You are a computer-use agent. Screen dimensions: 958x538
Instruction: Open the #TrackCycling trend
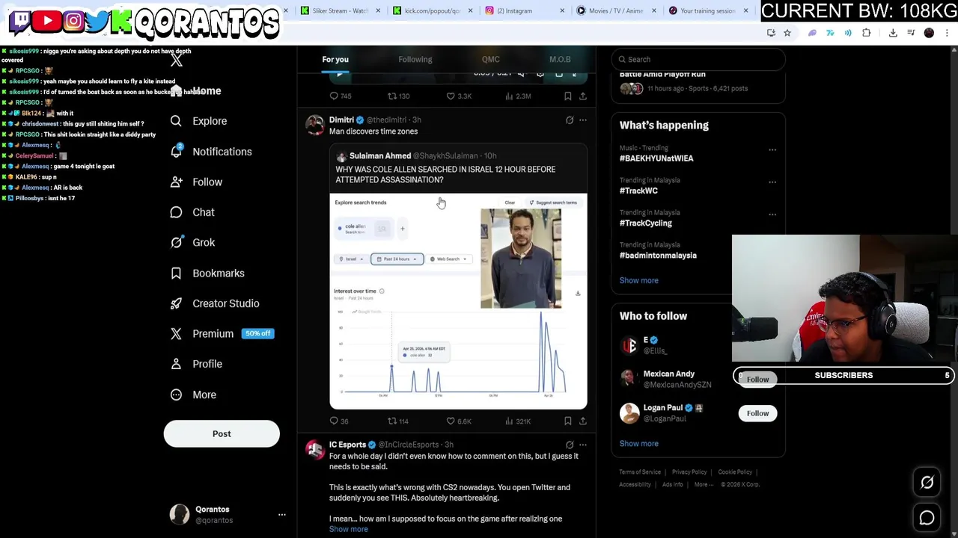(x=646, y=223)
